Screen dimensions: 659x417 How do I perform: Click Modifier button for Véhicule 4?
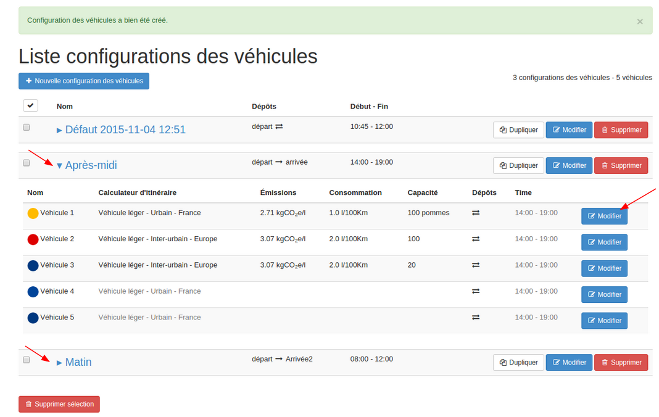[604, 295]
